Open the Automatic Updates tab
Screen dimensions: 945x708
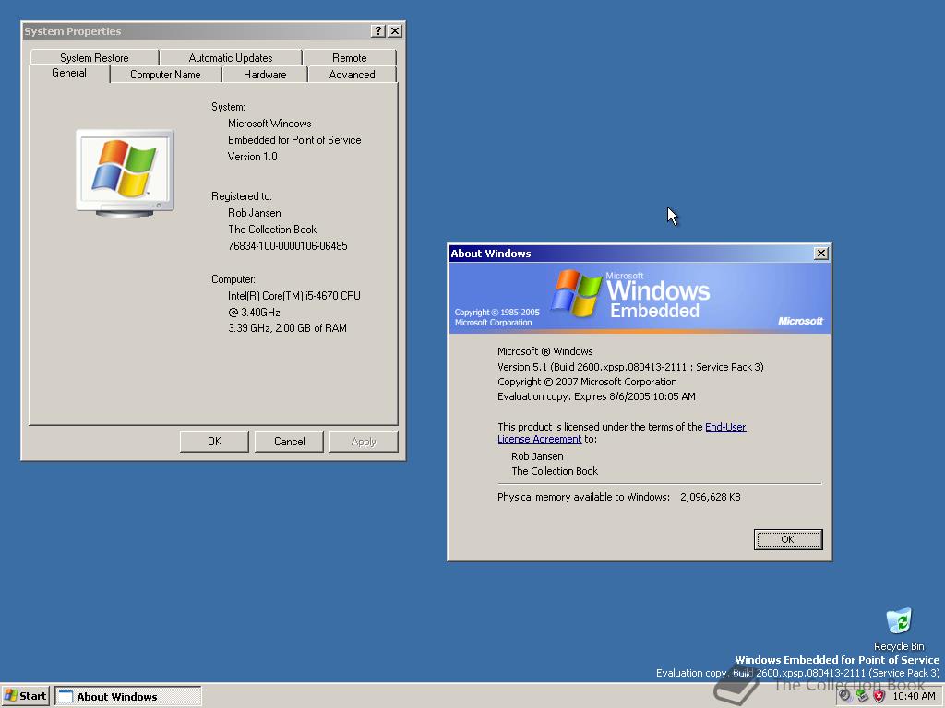point(230,58)
